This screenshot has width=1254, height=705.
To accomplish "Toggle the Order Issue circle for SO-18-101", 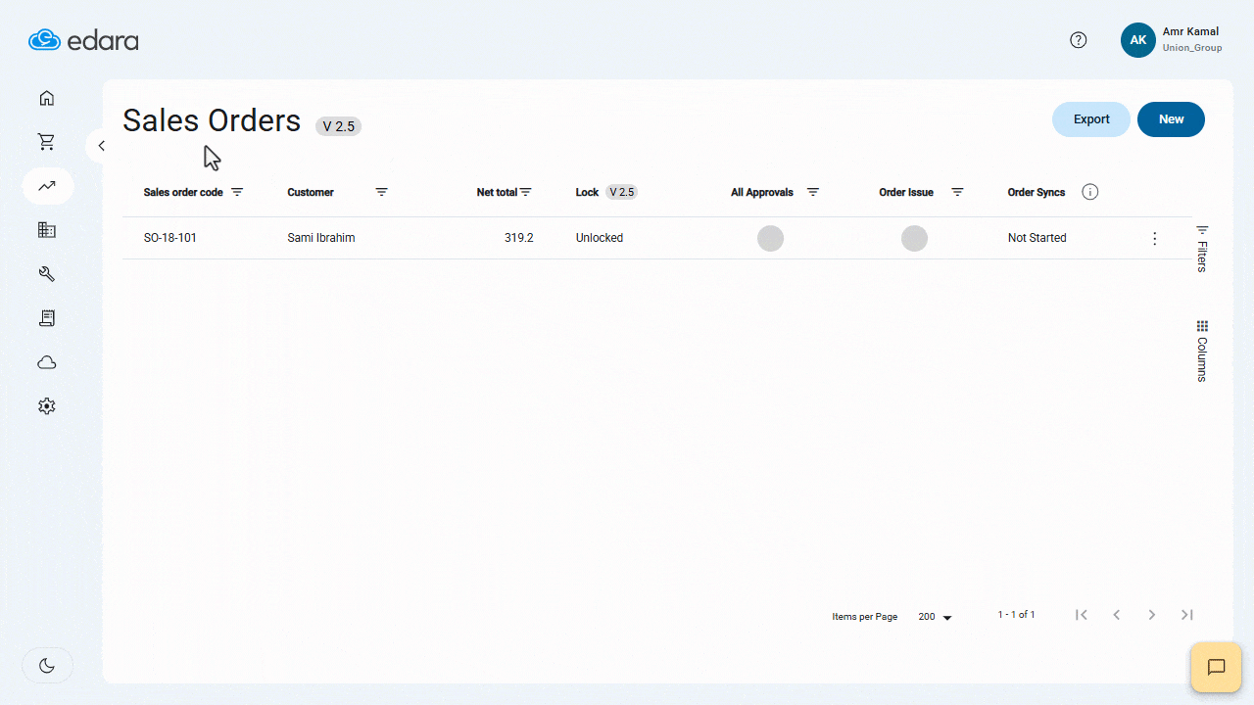I will [914, 237].
